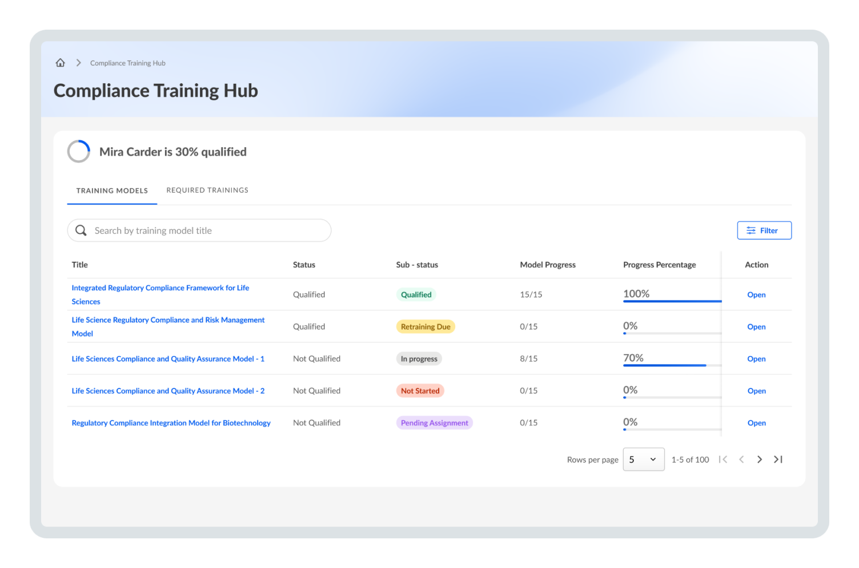The image size is (859, 568).
Task: Click Mira Carder is 30% qualified heading
Action: tap(173, 152)
